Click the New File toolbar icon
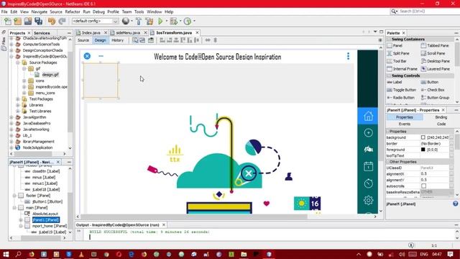This screenshot has width=460, height=259. pyautogui.click(x=8, y=21)
